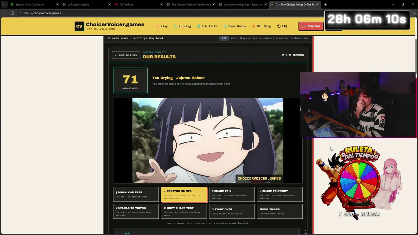Click the 'You Crying - Jujutsu Kaisen' title
Screen dimensions: 418x235
coord(178,78)
